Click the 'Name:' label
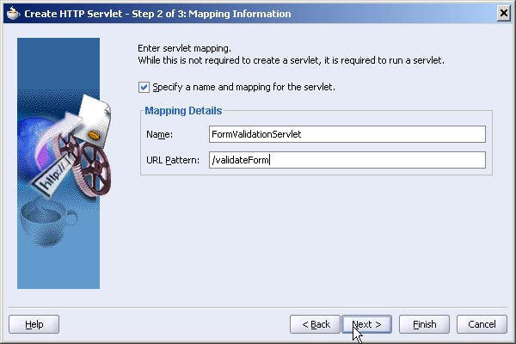Image resolution: width=516 pixels, height=344 pixels. coord(159,134)
